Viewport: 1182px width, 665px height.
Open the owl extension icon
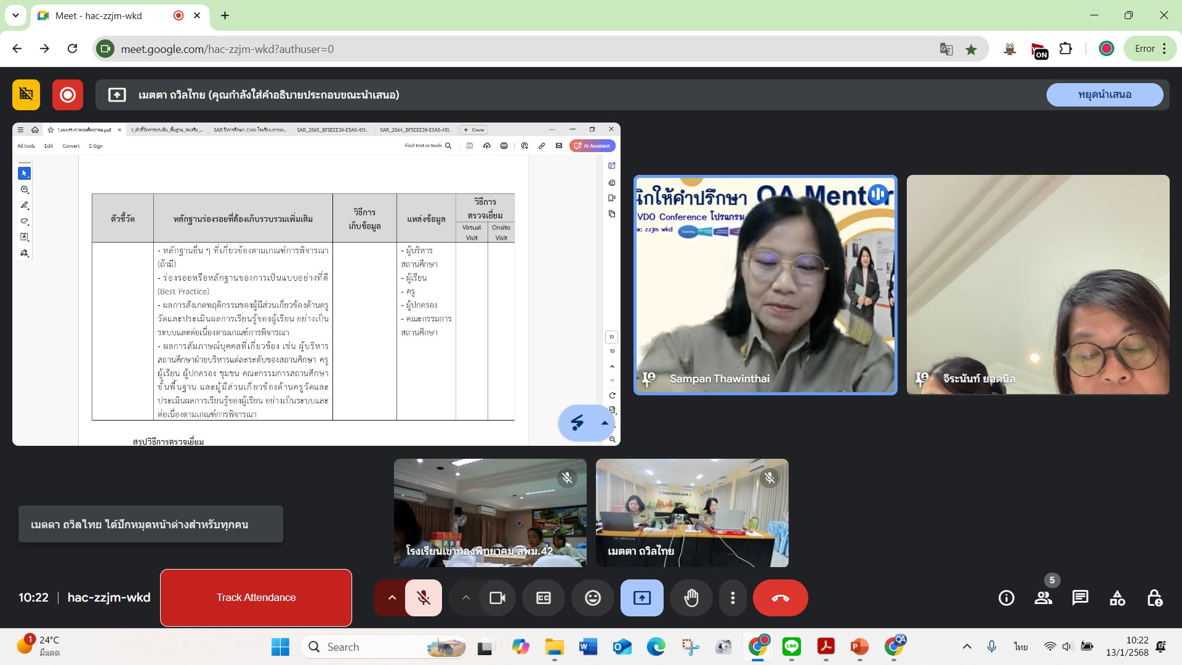tap(1010, 49)
